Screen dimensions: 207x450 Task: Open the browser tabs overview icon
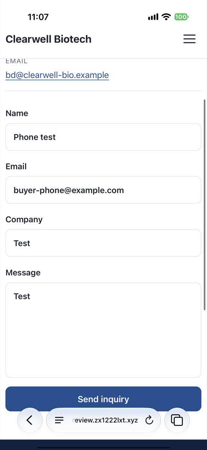177,420
